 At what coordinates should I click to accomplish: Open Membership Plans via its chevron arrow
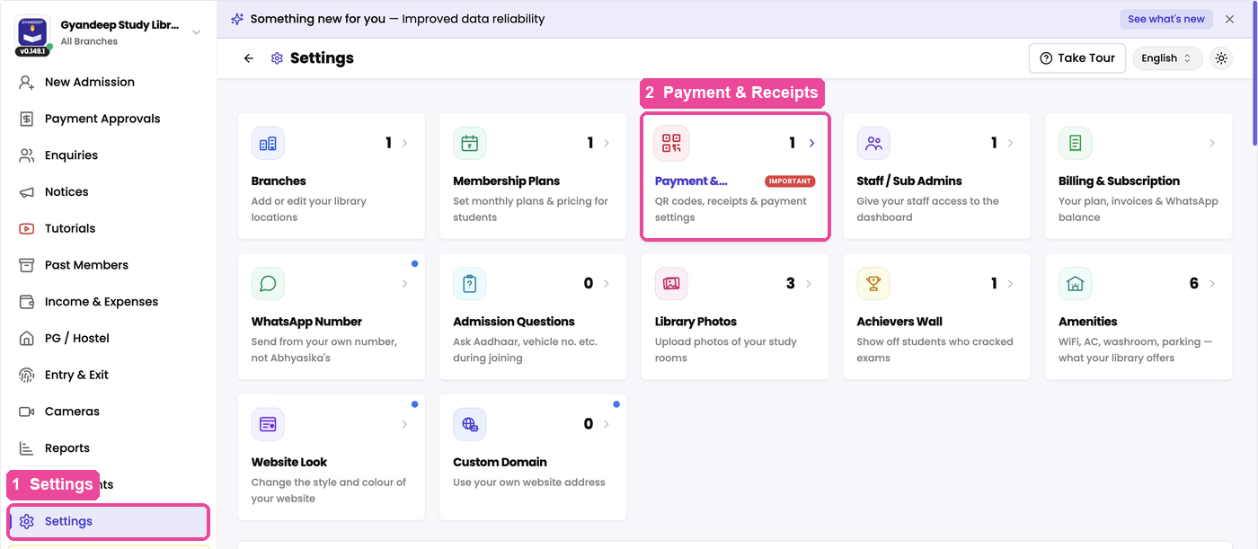click(x=607, y=143)
